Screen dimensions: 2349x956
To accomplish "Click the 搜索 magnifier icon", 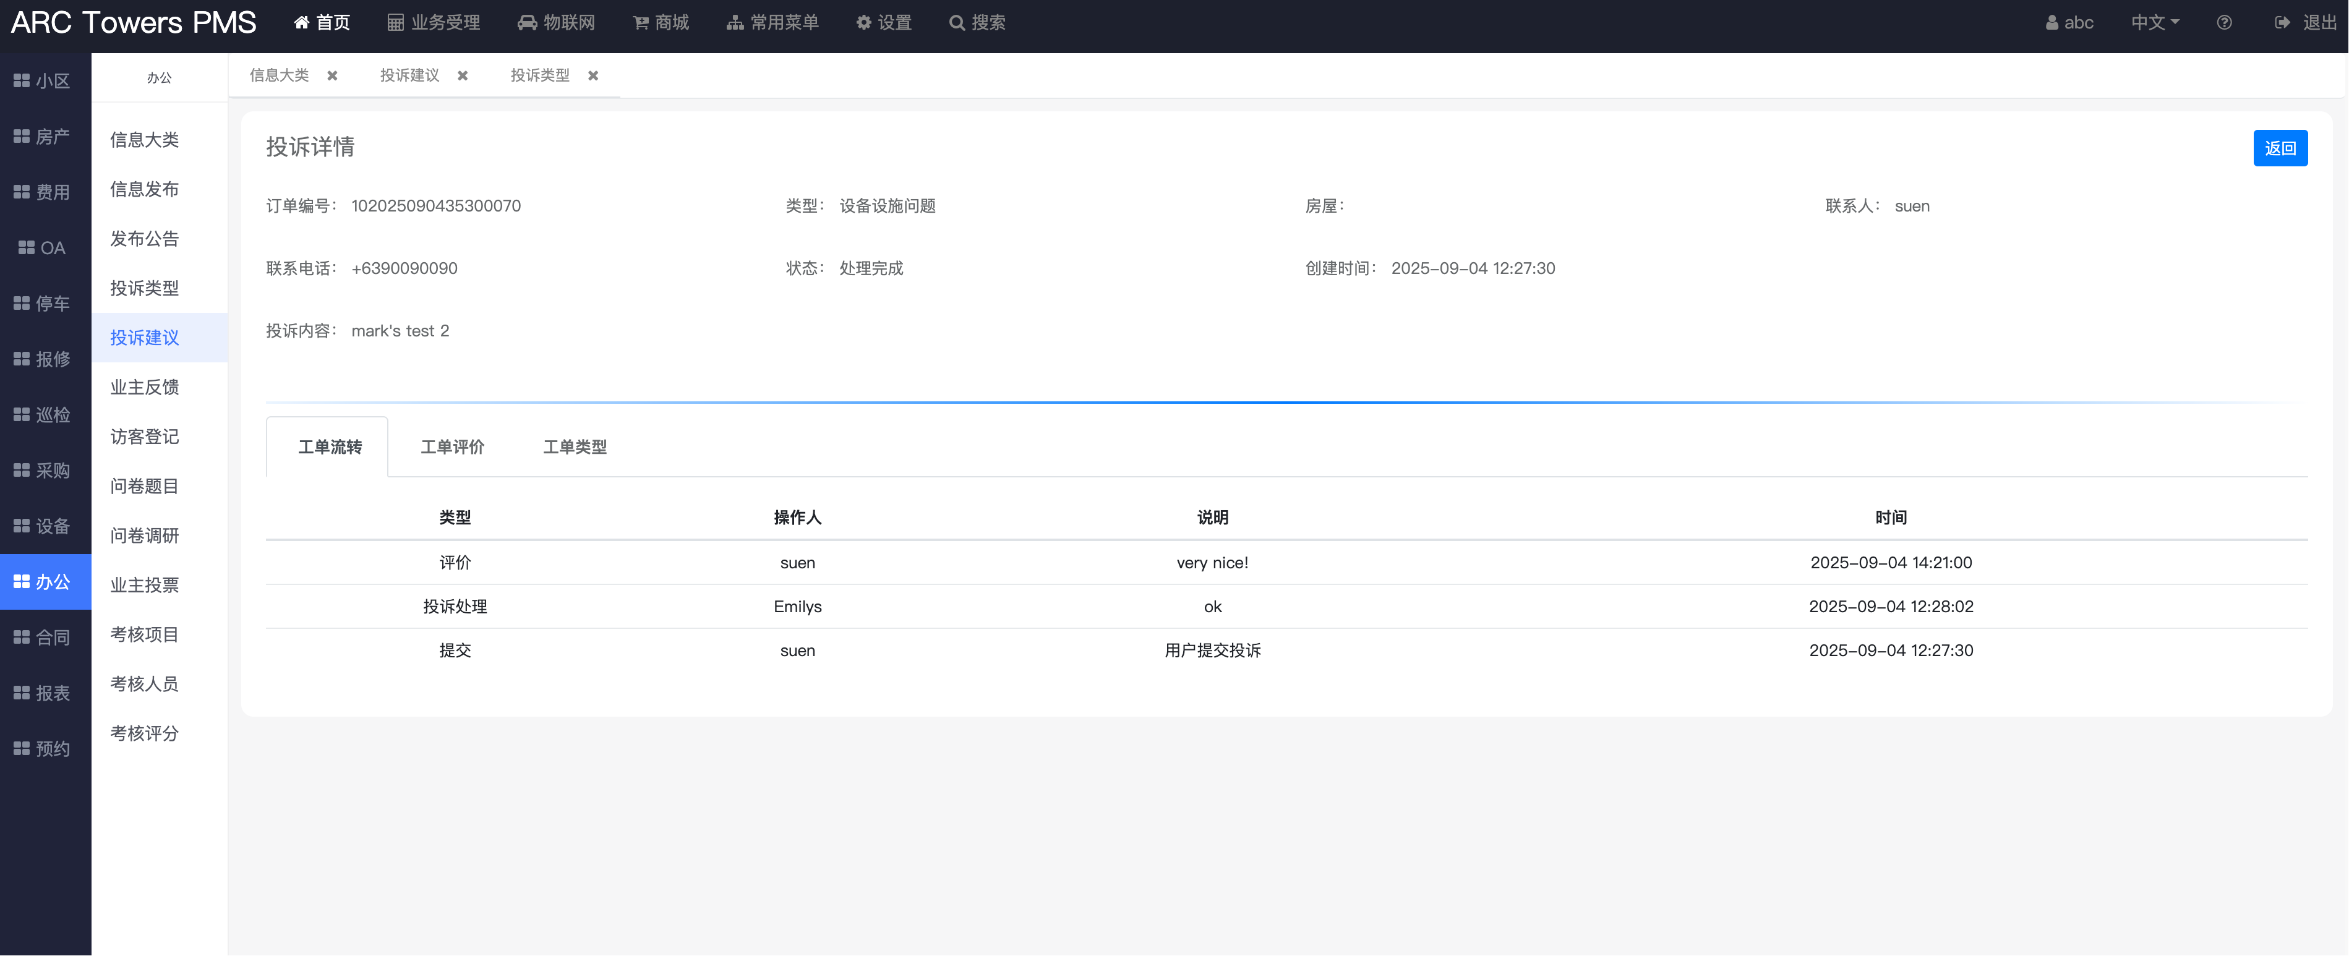I will [x=957, y=23].
